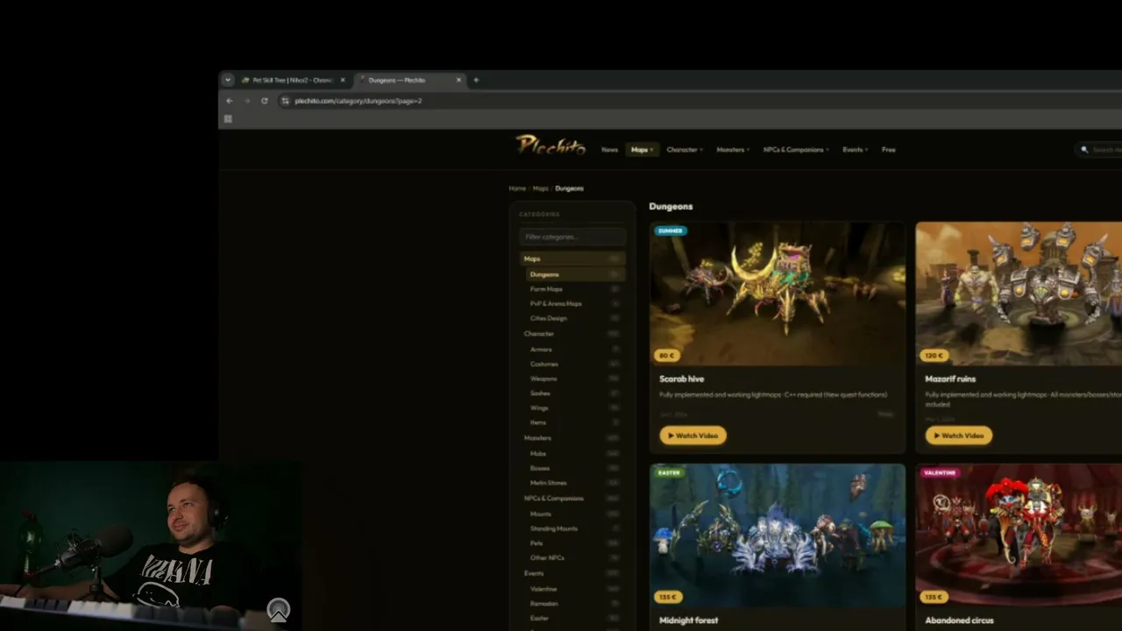Select Armors category
The image size is (1122, 631).
point(575,350)
